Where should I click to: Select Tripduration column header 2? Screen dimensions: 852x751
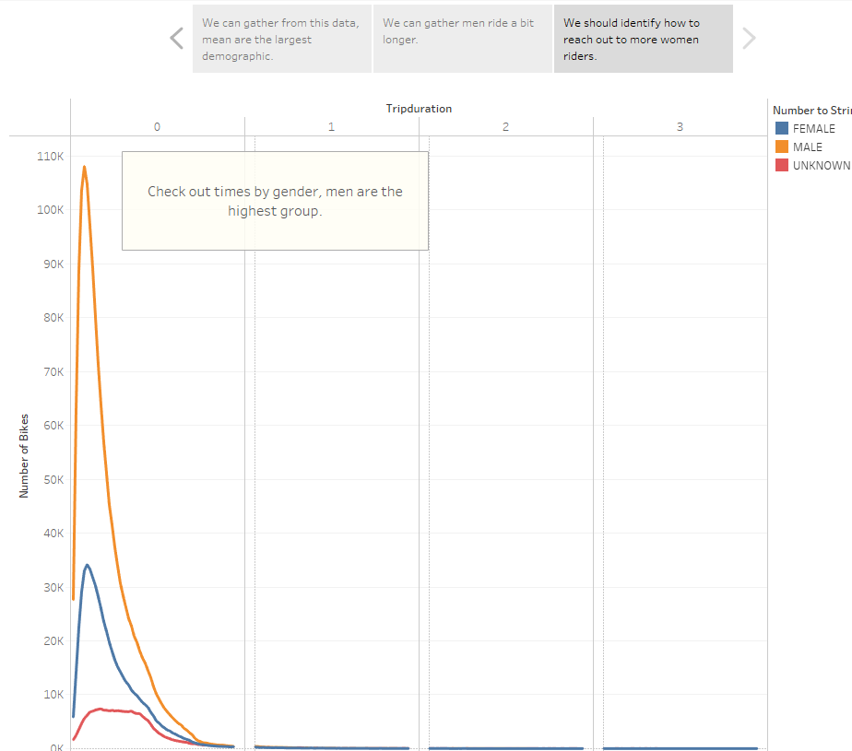pyautogui.click(x=506, y=127)
